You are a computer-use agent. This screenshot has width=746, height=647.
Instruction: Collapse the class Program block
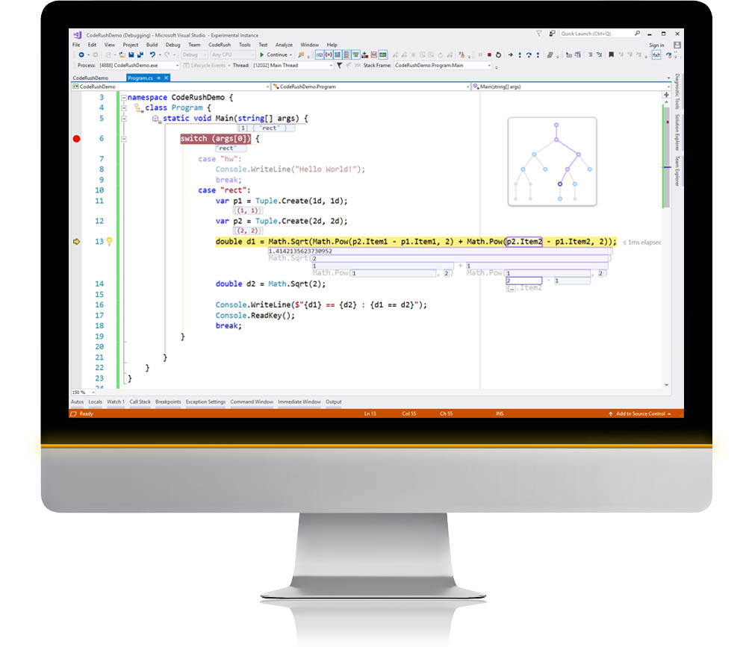click(x=124, y=108)
